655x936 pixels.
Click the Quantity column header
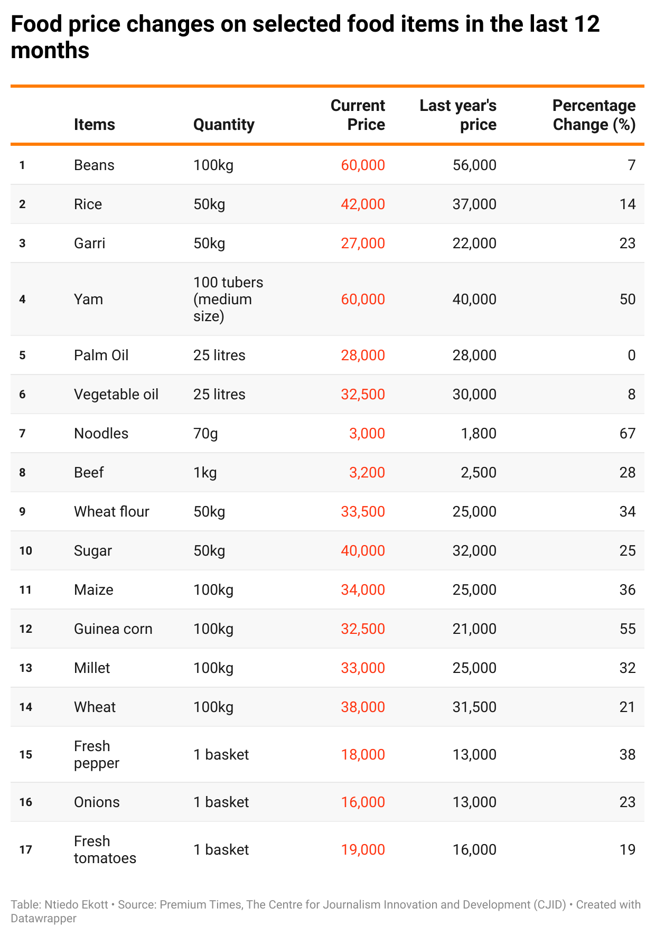223,125
